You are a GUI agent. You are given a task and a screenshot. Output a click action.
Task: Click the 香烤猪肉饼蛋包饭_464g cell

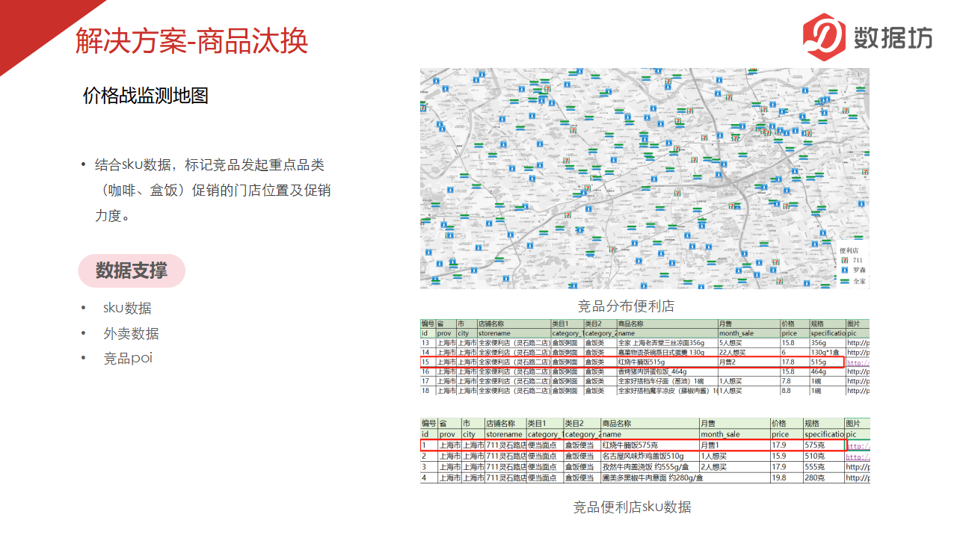point(667,371)
